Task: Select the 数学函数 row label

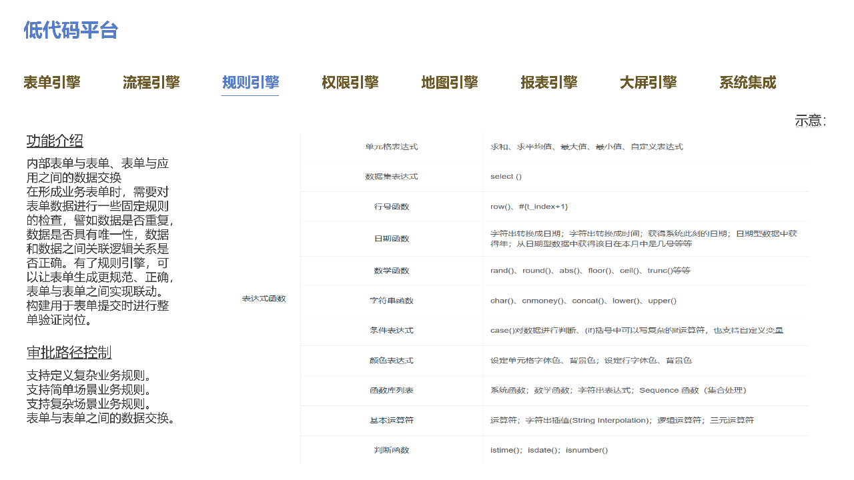Action: tap(392, 271)
